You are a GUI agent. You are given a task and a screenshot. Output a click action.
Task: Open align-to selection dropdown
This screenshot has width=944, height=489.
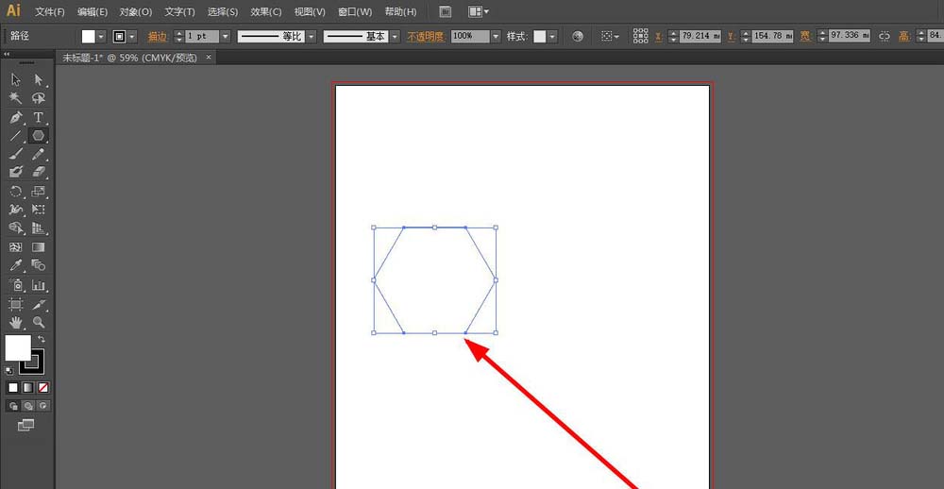[610, 36]
